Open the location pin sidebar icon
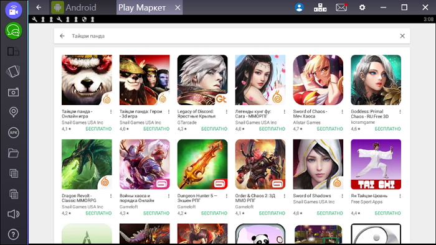Viewport: 436px width, 245px height. pyautogui.click(x=13, y=112)
